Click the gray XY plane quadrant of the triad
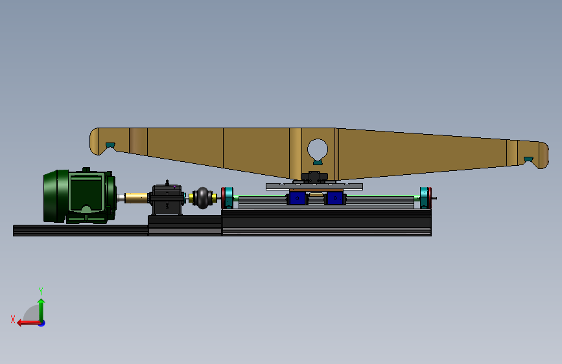The image size is (562, 364). coord(32,313)
